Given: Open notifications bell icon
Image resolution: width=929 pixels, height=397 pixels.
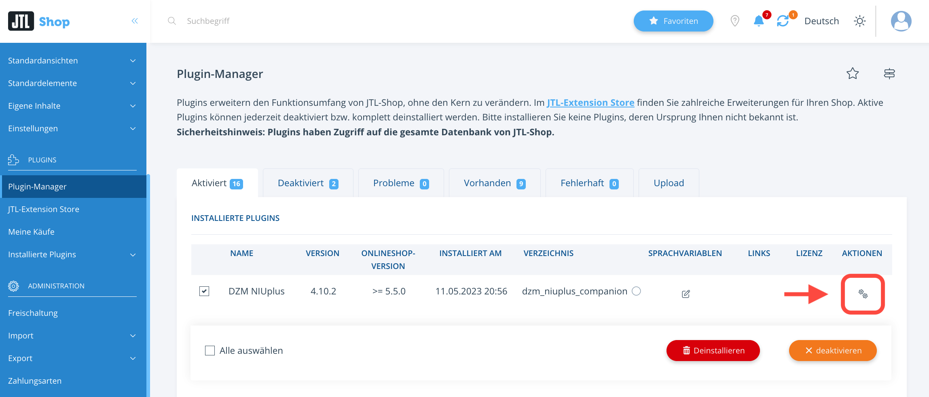Looking at the screenshot, I should (x=759, y=21).
